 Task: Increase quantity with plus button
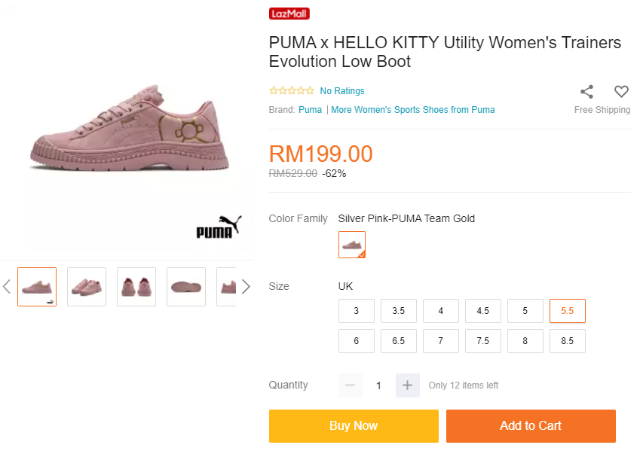click(407, 385)
